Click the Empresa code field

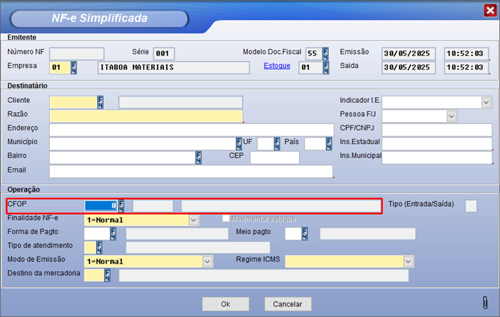coord(60,67)
